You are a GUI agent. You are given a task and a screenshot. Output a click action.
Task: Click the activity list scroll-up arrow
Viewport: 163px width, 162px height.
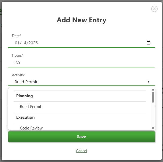[153, 90]
